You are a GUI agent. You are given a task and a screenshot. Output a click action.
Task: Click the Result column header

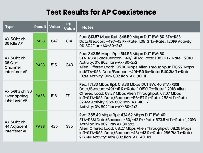[40, 27]
